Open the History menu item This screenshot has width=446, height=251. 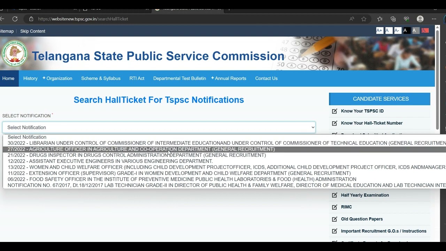30,78
